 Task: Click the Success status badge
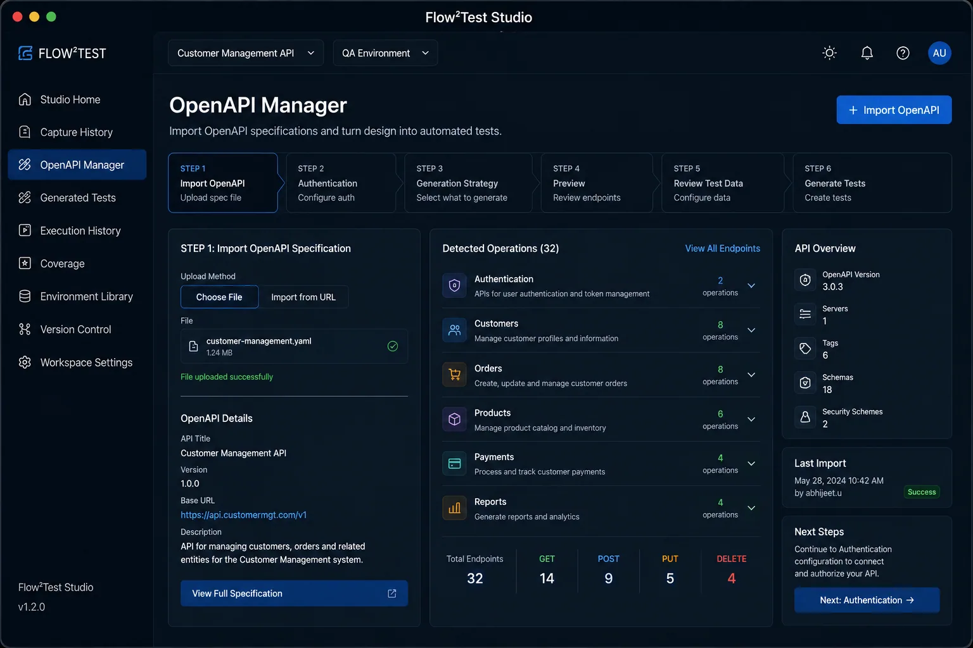pyautogui.click(x=922, y=492)
